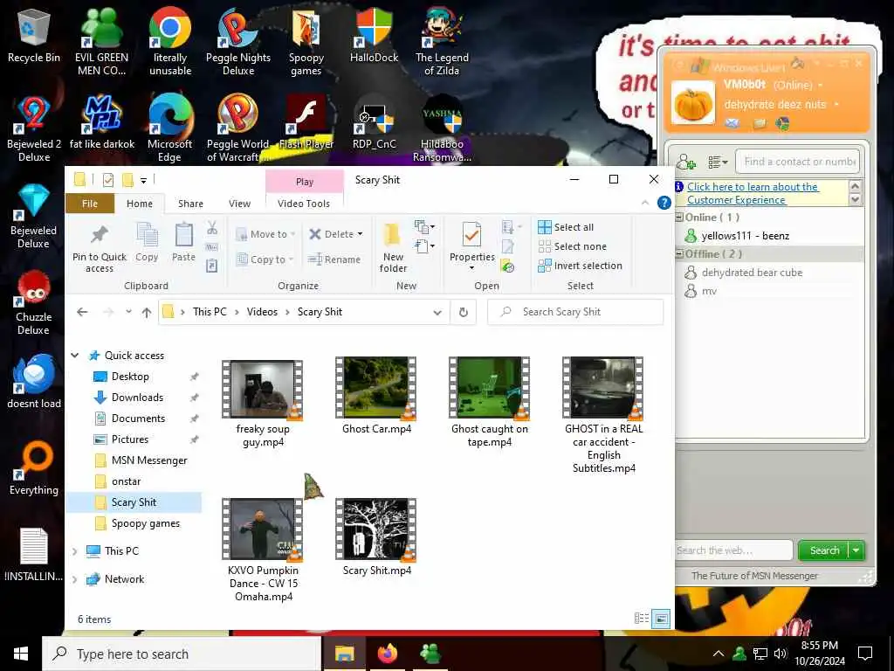Screen dimensions: 894x671
Task: Open the address bar history dropdown
Action: click(437, 312)
